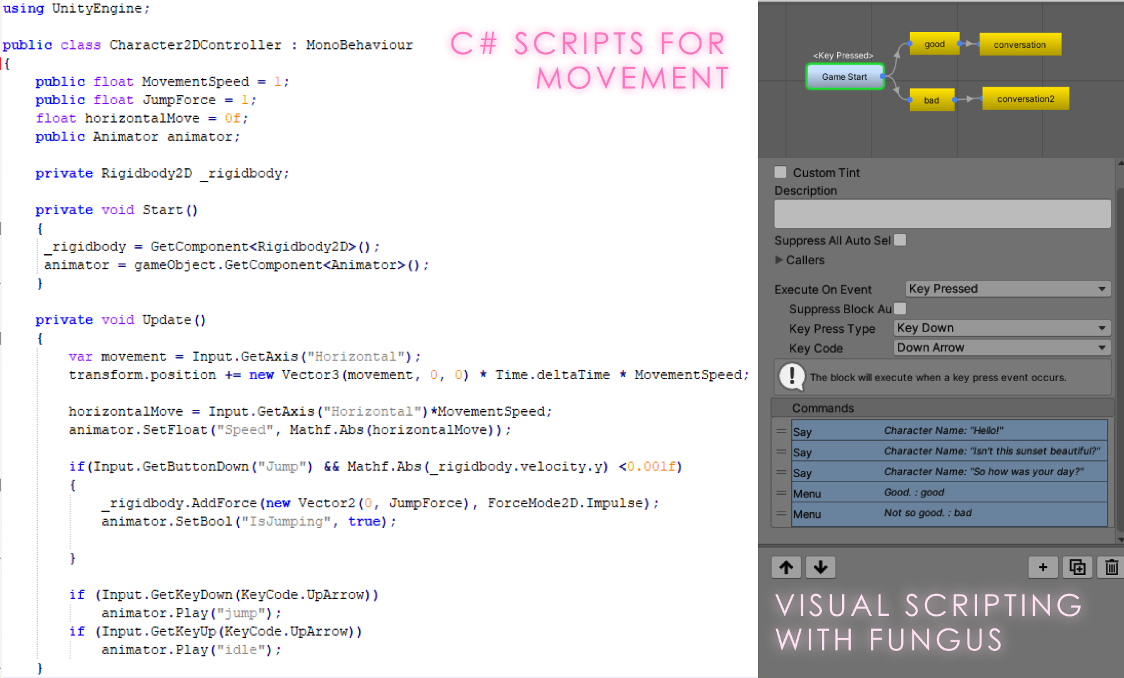Grab reorder handle of Menu "Good. : good" command
The width and height of the screenshot is (1124, 678).
click(x=781, y=493)
